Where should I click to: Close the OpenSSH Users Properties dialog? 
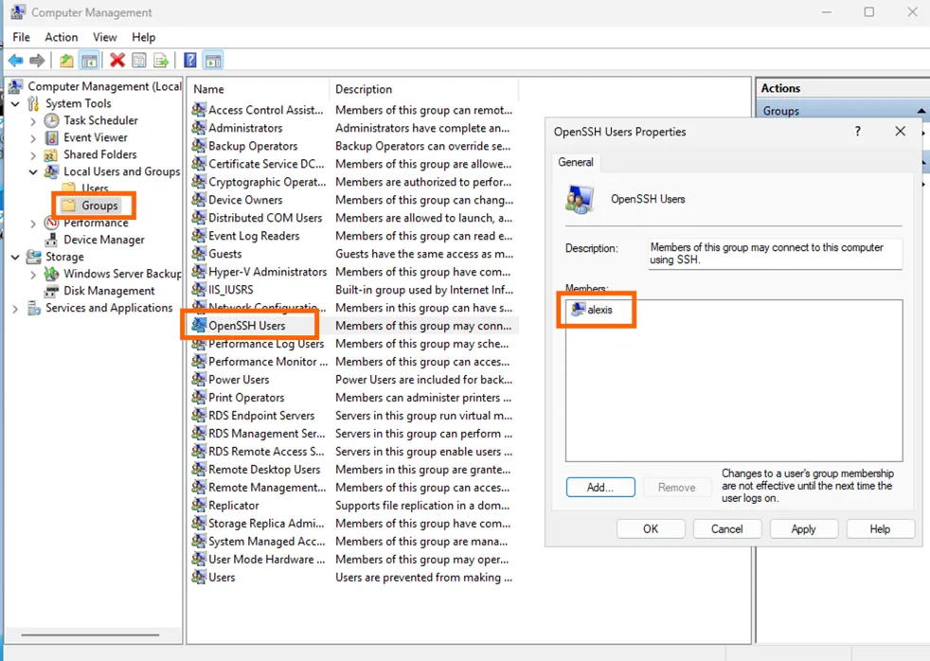[x=900, y=131]
